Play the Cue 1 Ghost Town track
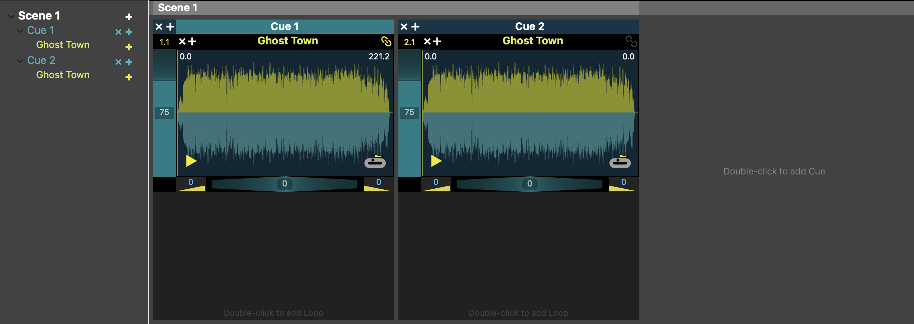 (191, 161)
